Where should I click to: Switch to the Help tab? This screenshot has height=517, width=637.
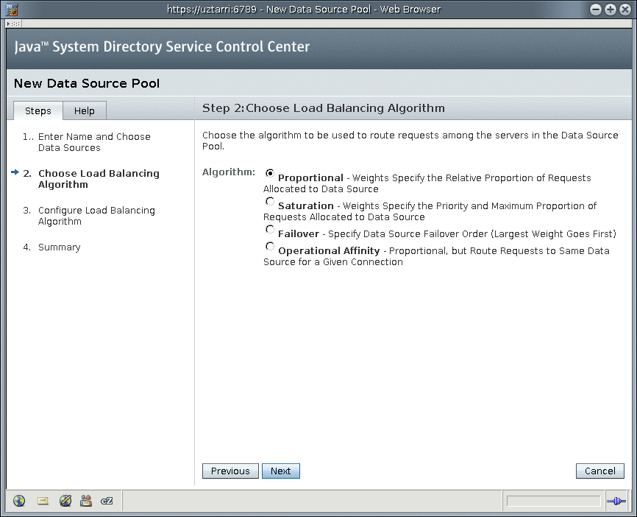point(85,110)
